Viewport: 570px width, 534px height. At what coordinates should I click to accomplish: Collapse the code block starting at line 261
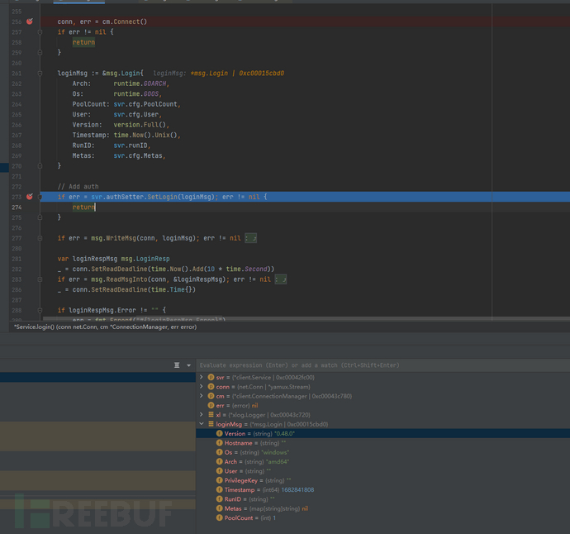click(x=40, y=74)
